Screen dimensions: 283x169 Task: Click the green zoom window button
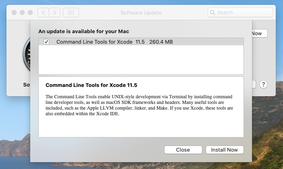point(30,13)
